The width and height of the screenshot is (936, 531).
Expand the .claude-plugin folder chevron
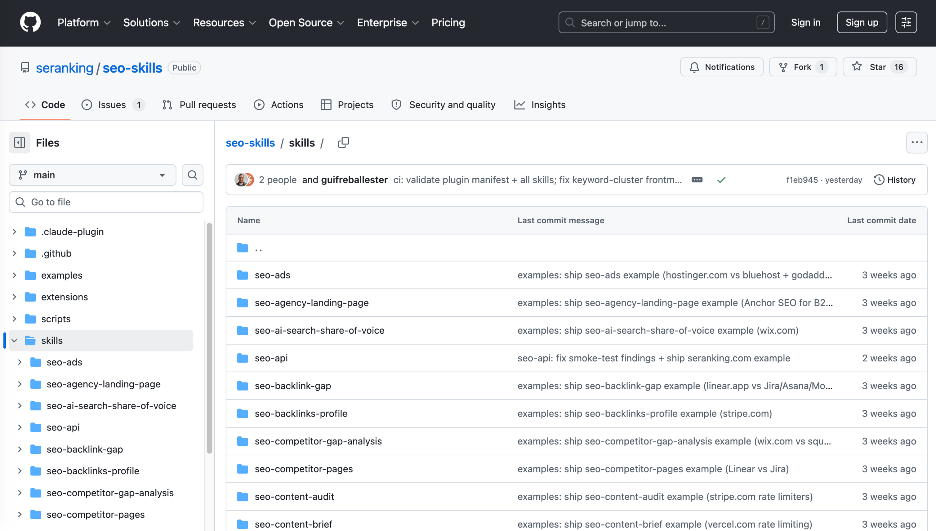click(x=14, y=232)
